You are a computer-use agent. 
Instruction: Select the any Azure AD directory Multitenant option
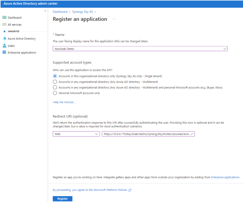55,82
